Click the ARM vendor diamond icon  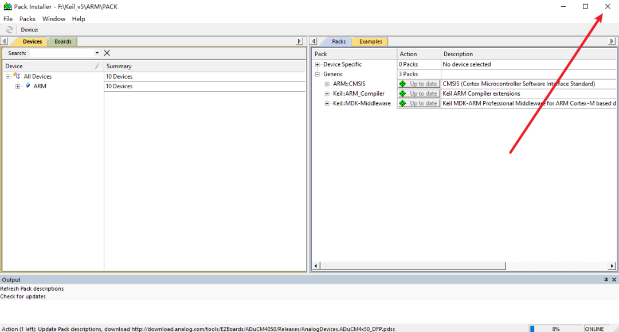28,85
